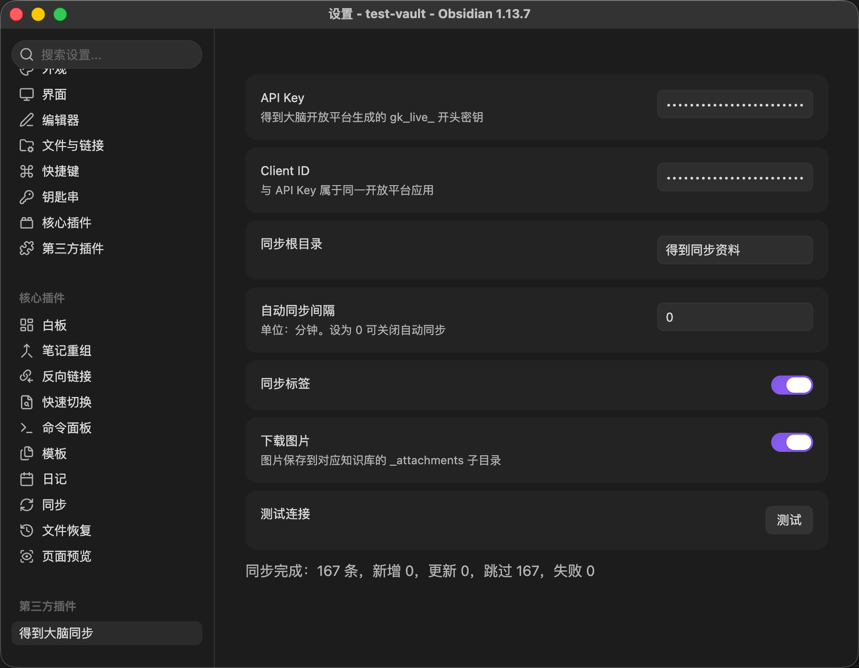Click the 同步根目录 folder input field
859x668 pixels.
click(735, 250)
